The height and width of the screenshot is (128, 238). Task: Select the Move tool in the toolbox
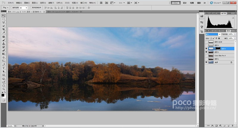[4, 16]
